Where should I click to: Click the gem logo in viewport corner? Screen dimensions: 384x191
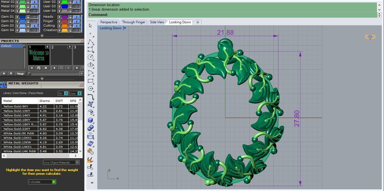click(x=370, y=37)
